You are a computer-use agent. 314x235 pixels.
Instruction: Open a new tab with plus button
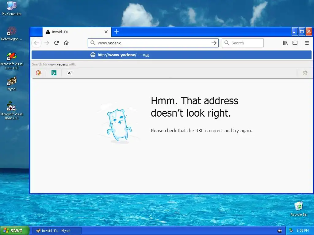coord(117,32)
